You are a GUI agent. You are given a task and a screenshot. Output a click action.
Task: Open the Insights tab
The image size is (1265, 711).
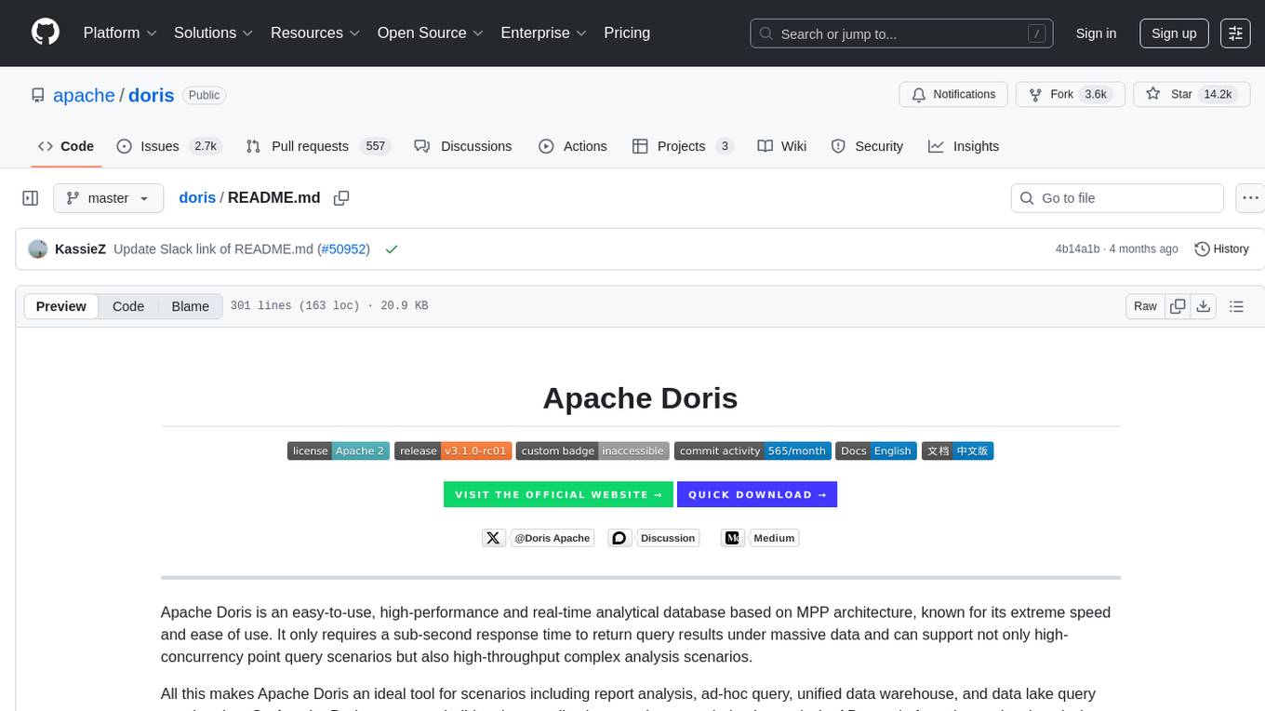click(x=964, y=146)
